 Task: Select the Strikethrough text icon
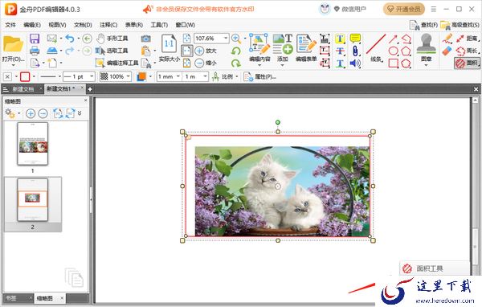pos(340,51)
